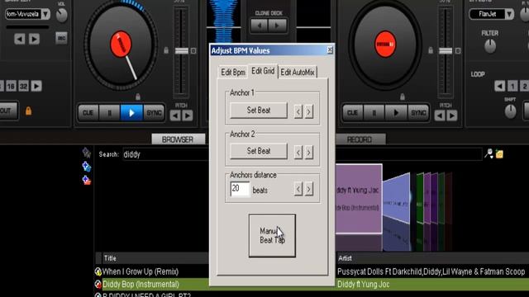Click the grey folder icon beside browser

87,153
